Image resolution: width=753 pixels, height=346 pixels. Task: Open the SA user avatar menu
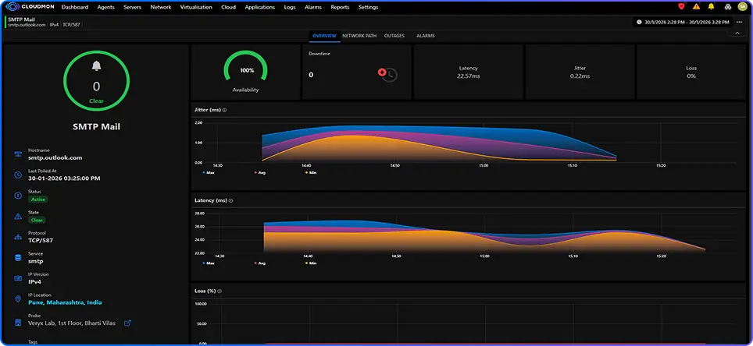[742, 7]
